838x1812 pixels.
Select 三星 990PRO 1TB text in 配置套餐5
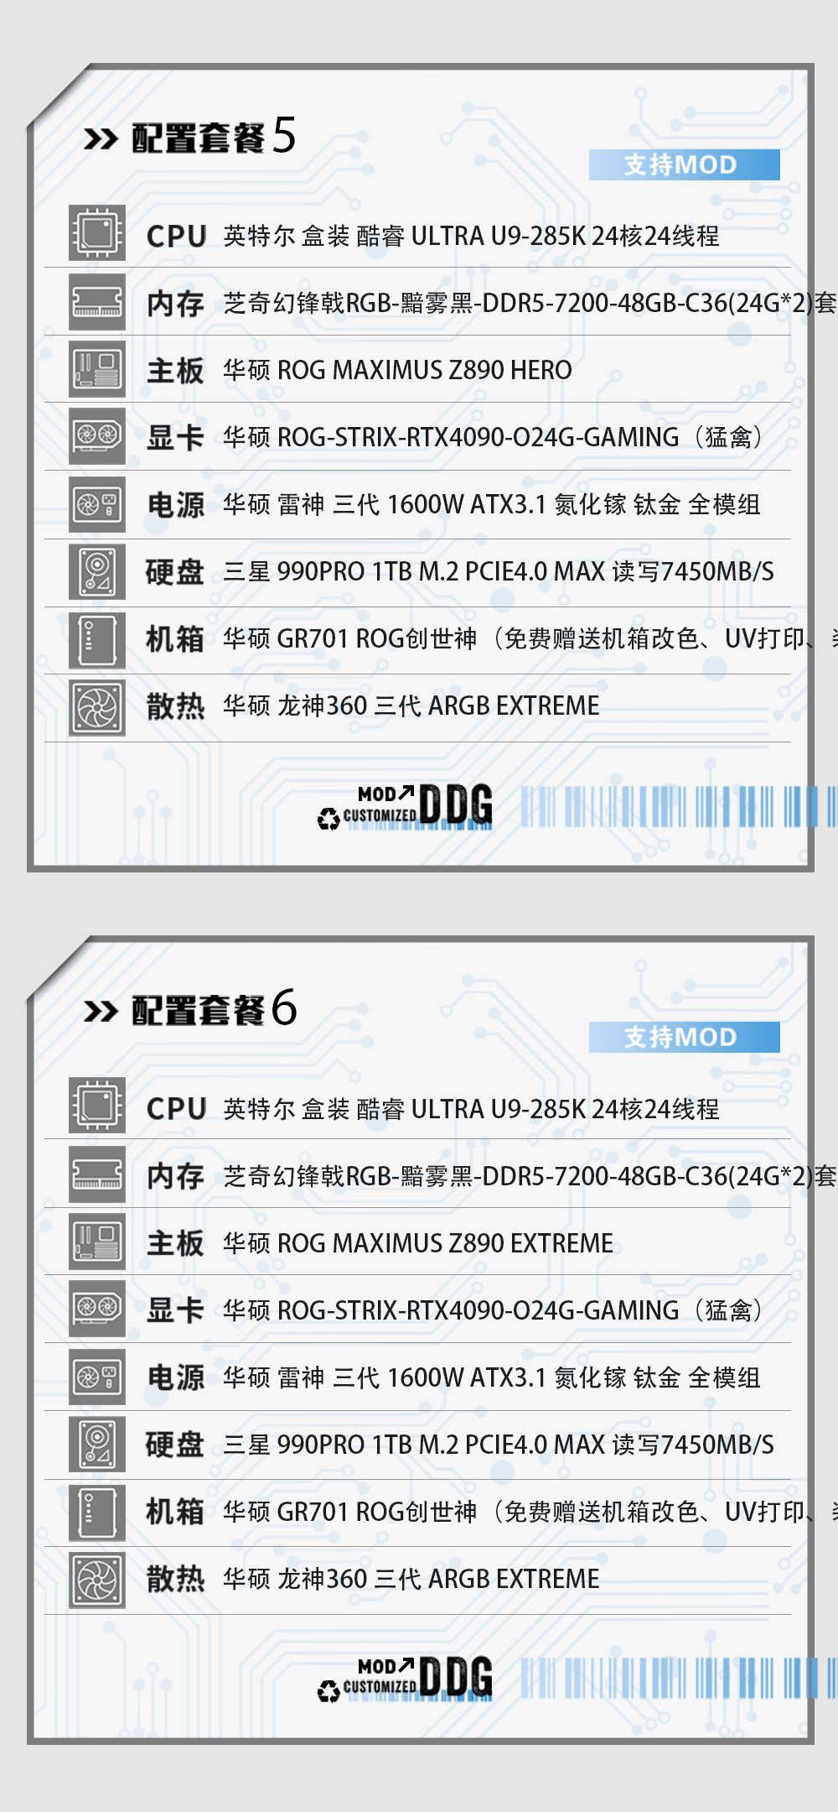[499, 571]
